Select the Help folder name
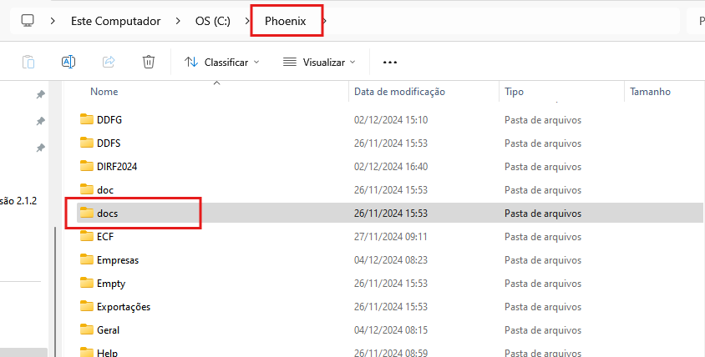 coord(107,353)
